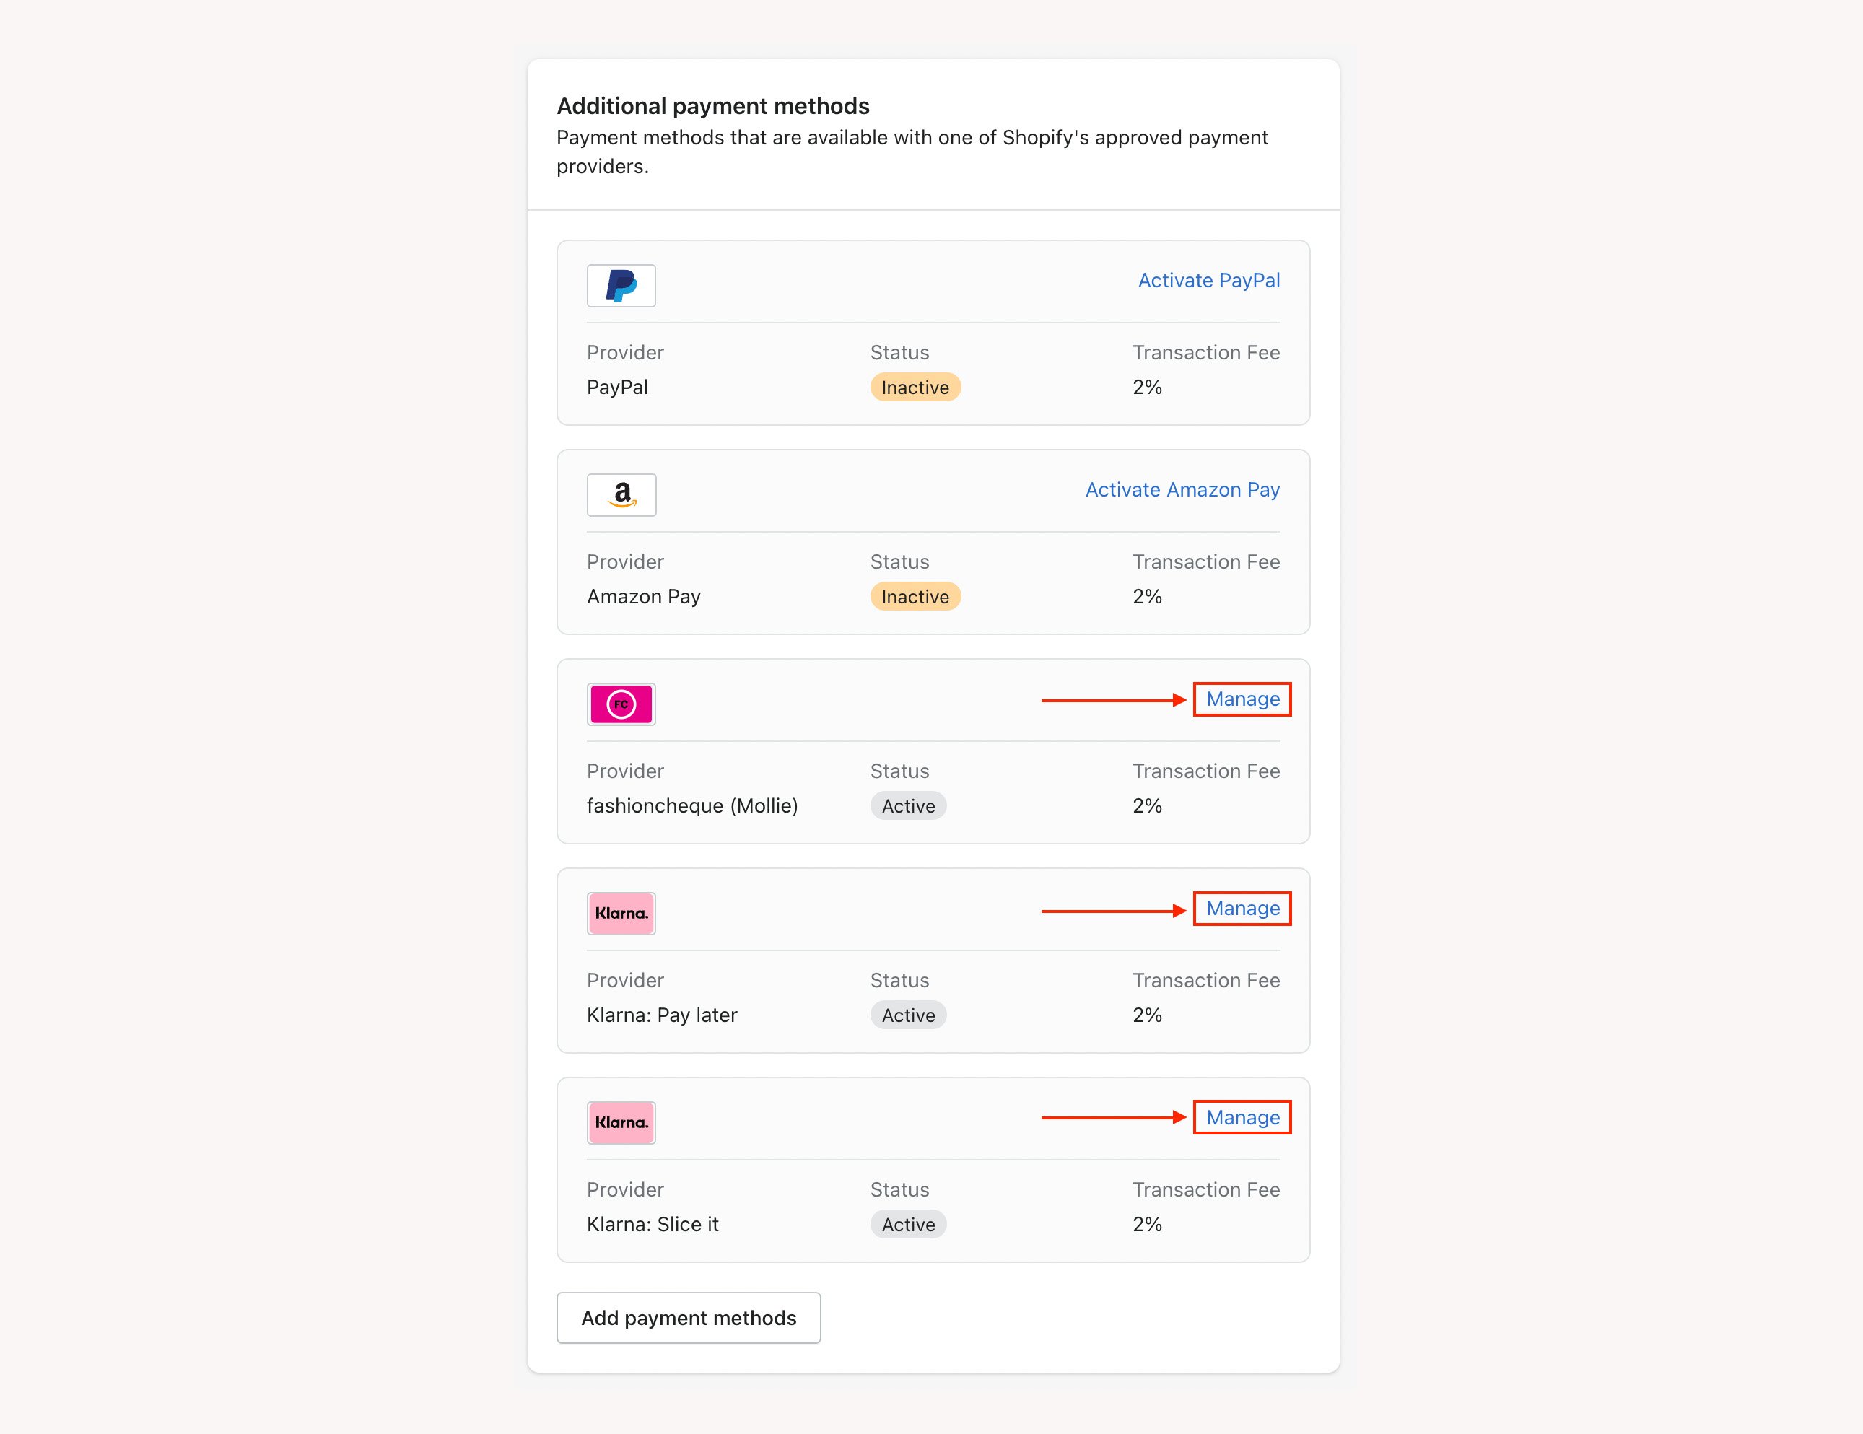This screenshot has height=1434, width=1863.
Task: Activate PayPal via its link
Action: [1208, 281]
